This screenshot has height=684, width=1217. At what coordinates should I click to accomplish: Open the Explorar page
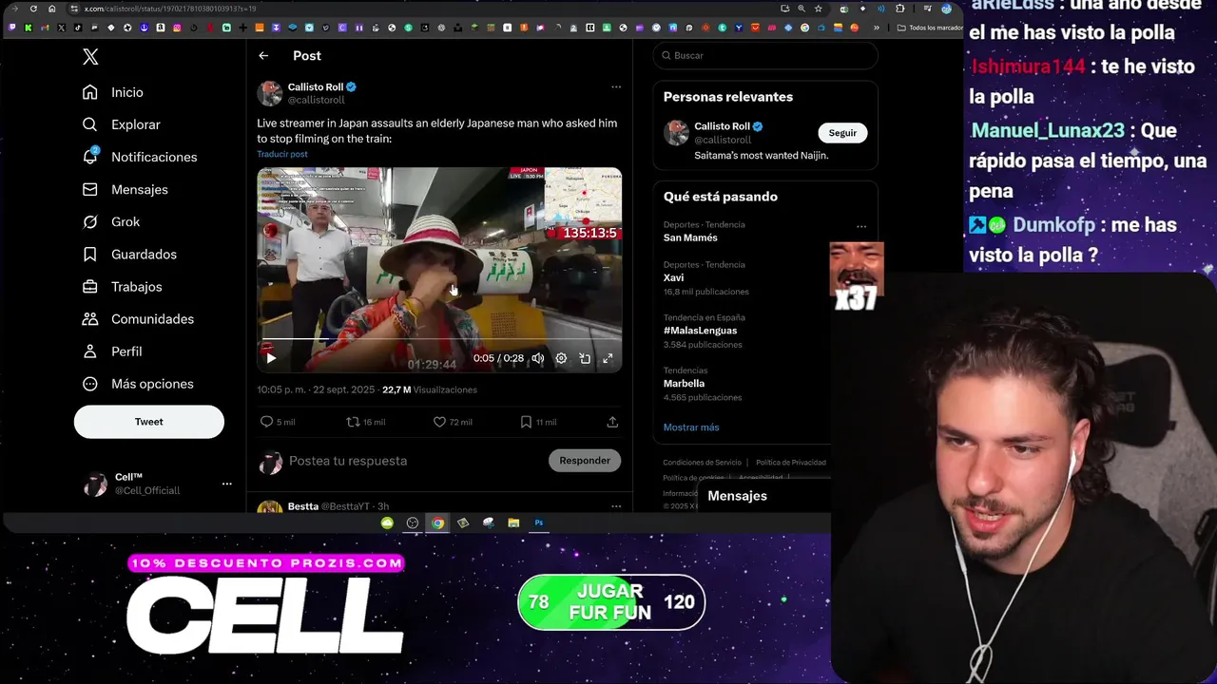(x=122, y=124)
